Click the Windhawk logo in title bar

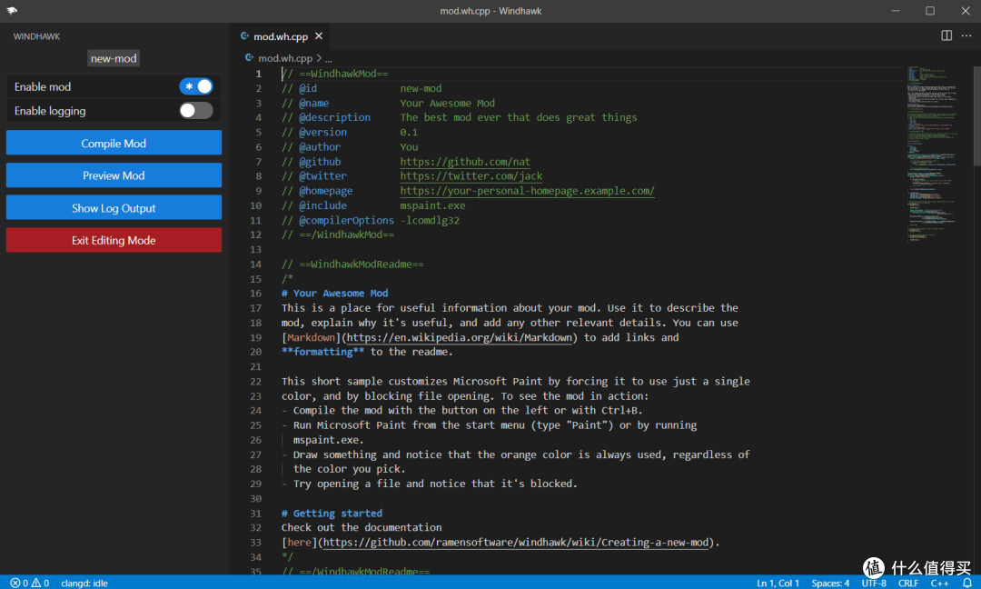click(x=12, y=11)
